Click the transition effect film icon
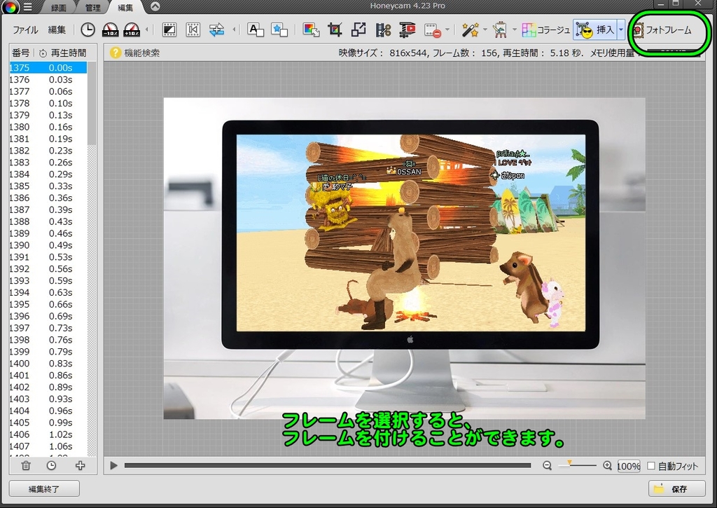The height and width of the screenshot is (508, 717). [169, 29]
